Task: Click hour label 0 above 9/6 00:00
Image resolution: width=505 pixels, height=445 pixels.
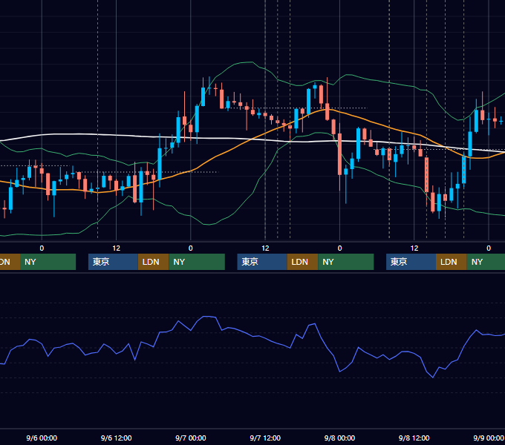Action: (42, 248)
